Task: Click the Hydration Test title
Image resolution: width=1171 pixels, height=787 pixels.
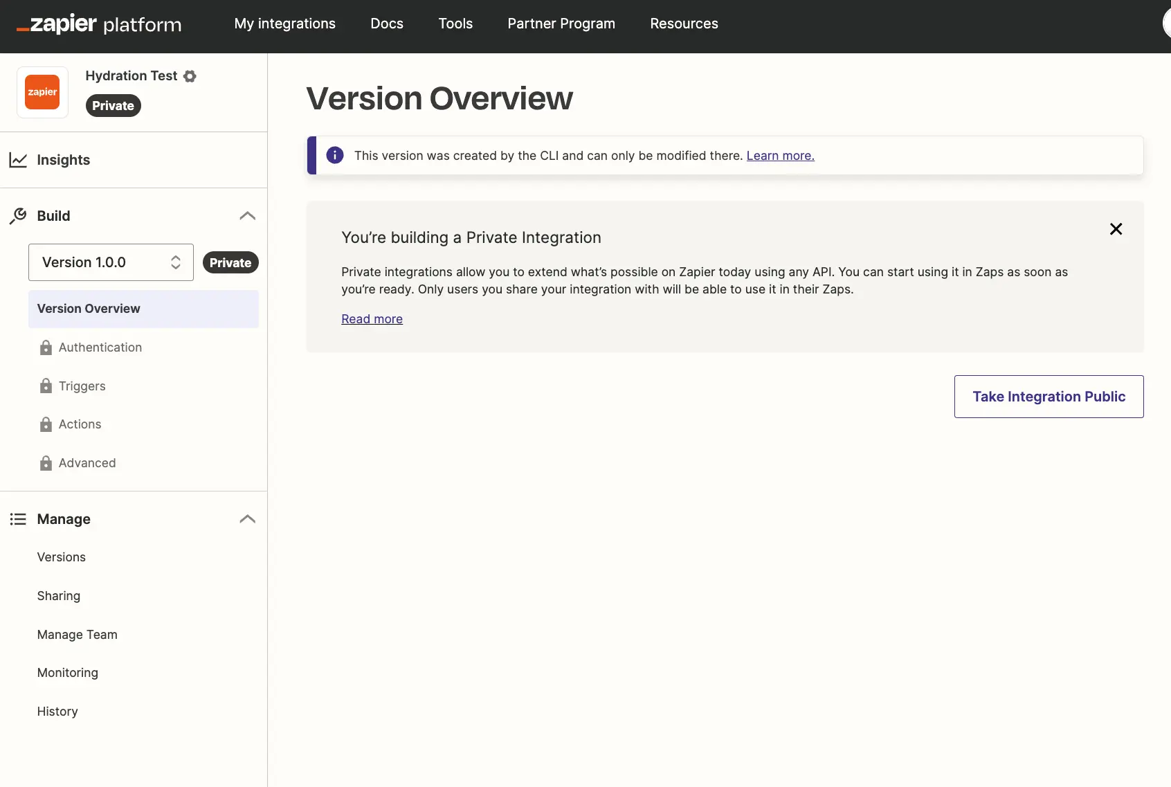Action: (131, 75)
